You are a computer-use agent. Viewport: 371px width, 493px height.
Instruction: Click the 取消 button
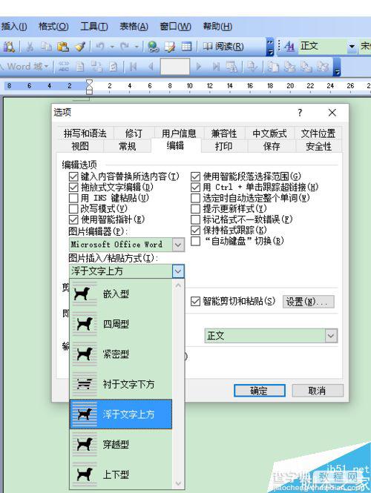point(318,391)
